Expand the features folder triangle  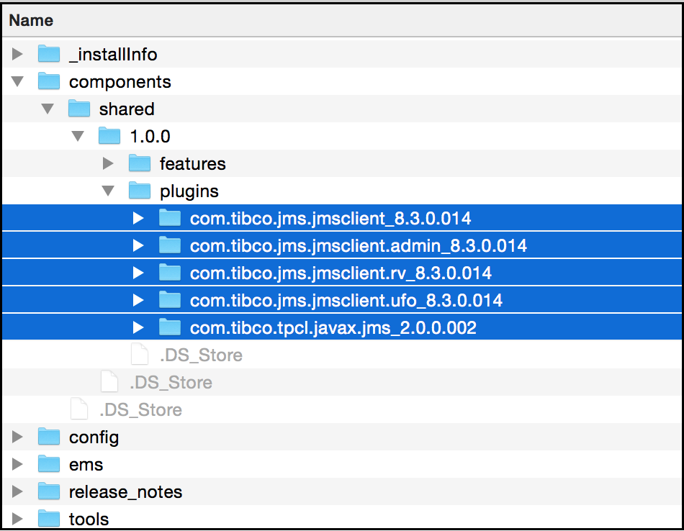click(x=109, y=163)
